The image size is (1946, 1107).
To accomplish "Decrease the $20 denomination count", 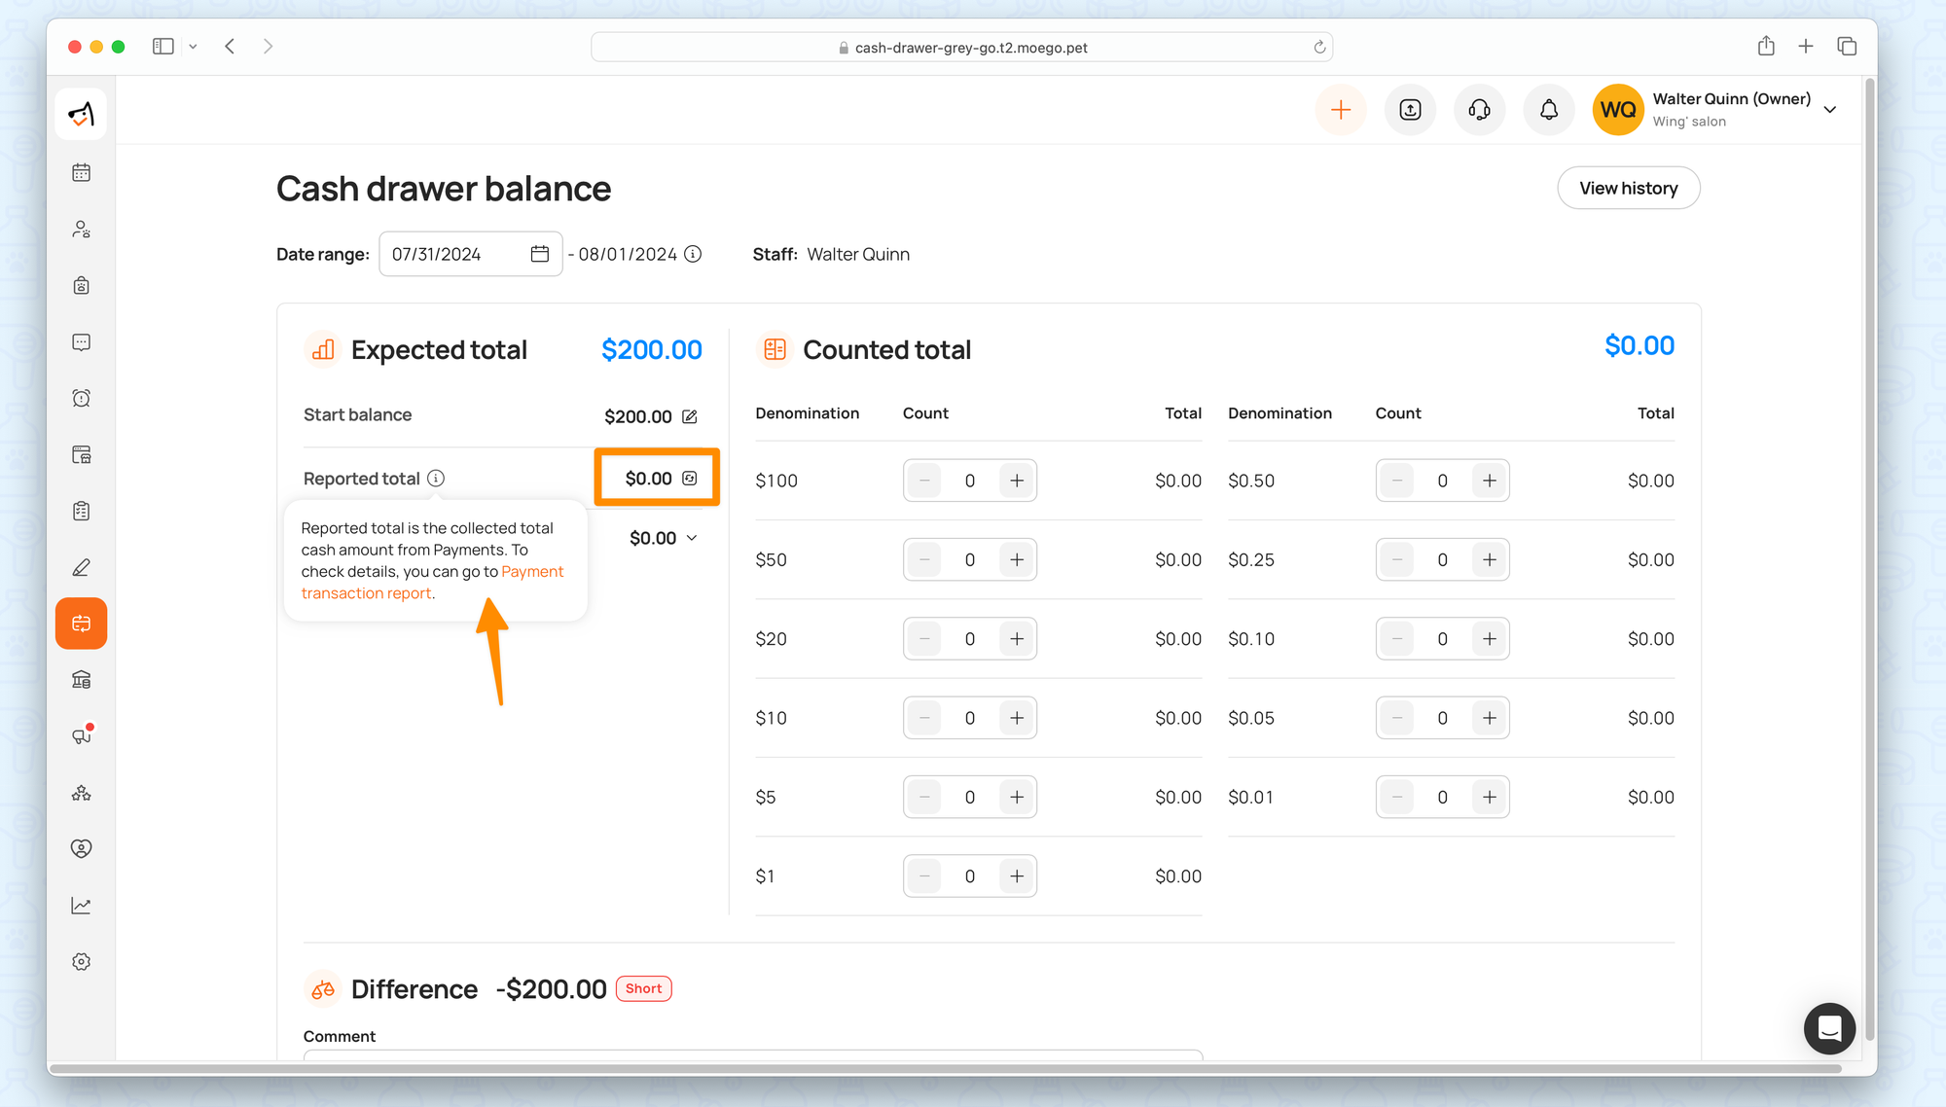I will point(924,639).
